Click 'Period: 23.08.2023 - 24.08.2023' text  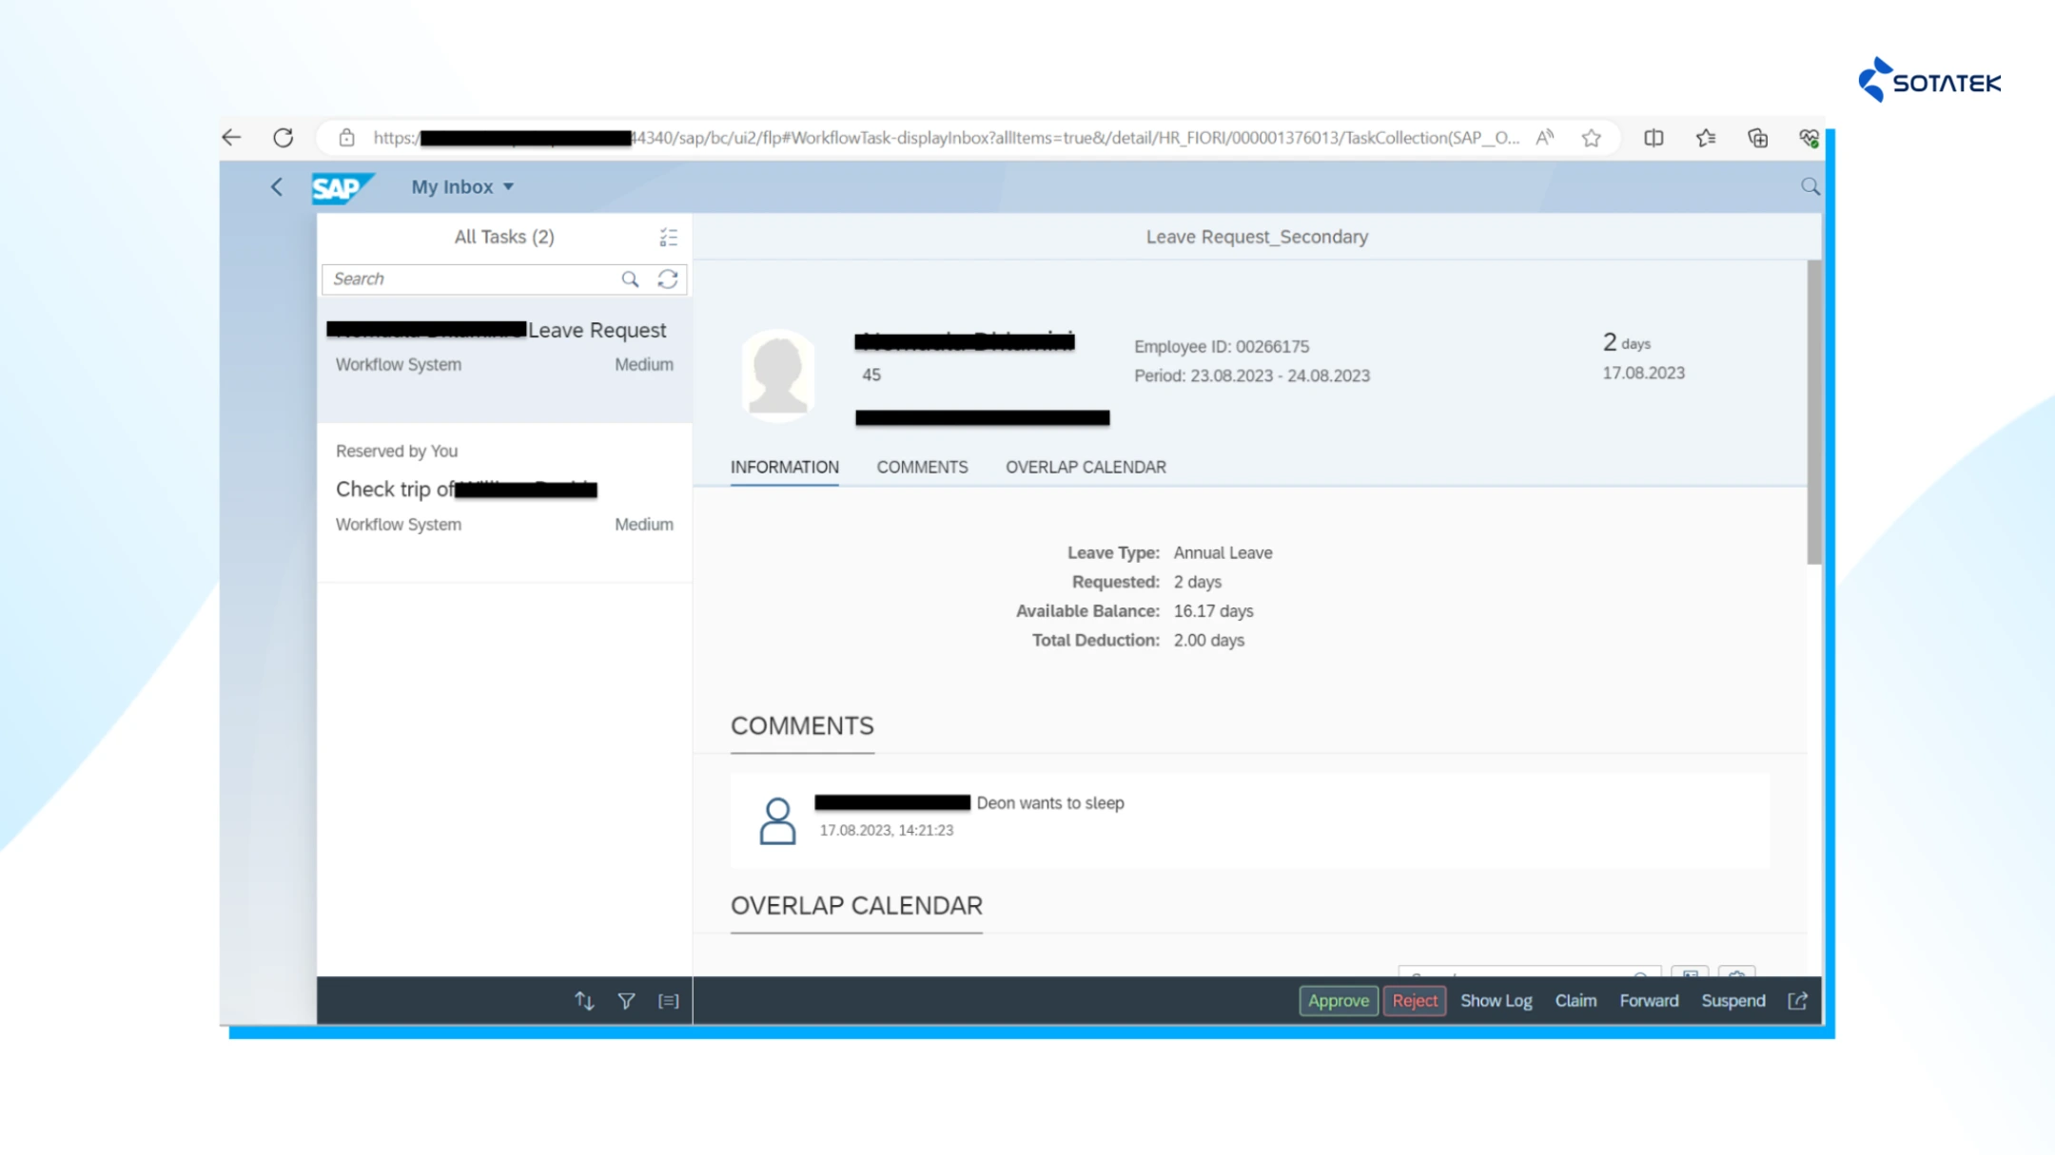click(1252, 376)
